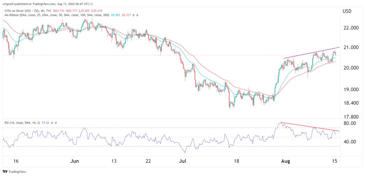Viewport: 365px width, 176px height.
Task: Click the TradingView logo at bottom left
Action: click(14, 172)
